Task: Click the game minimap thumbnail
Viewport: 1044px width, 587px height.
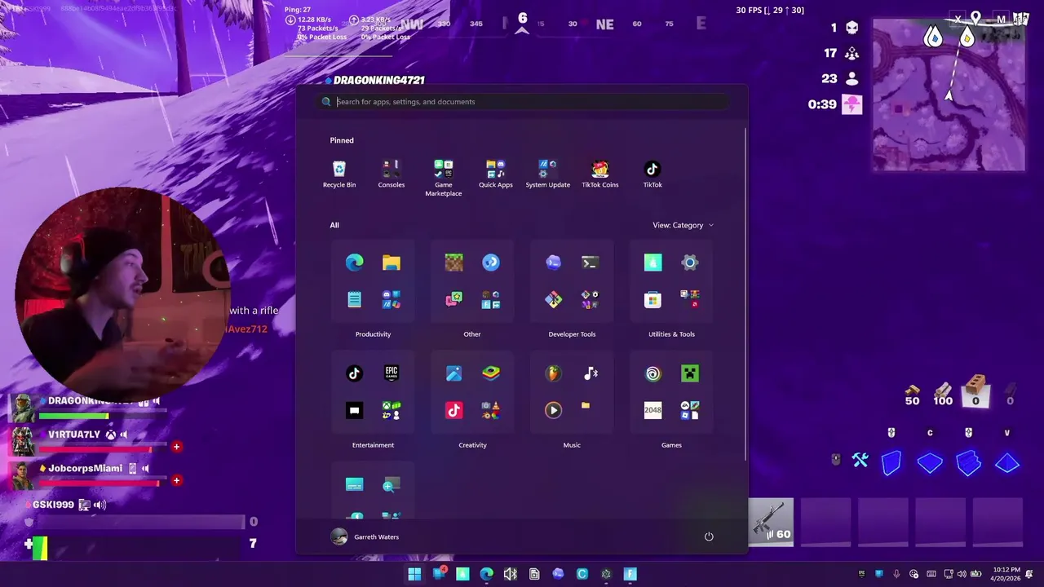Action: point(949,95)
